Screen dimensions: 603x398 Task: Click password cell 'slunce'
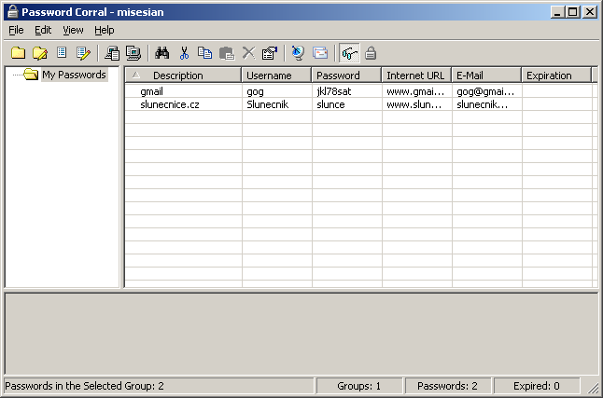(x=330, y=104)
